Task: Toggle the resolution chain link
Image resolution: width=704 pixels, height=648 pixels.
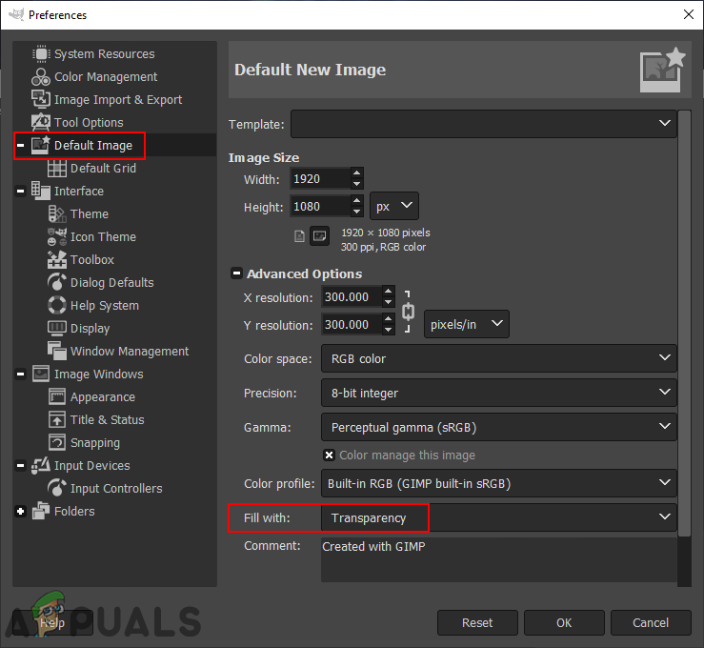Action: pyautogui.click(x=408, y=312)
